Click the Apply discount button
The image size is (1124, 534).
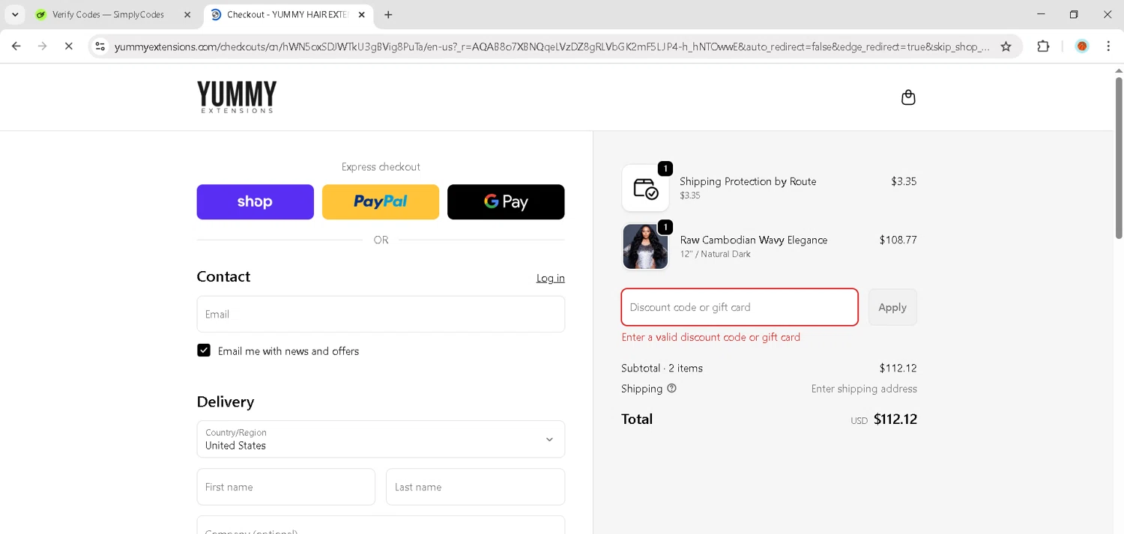(892, 307)
